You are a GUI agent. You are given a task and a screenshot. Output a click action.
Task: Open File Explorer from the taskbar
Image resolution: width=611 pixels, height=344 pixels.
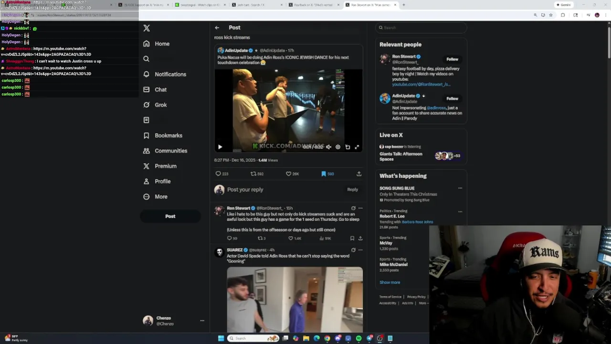tap(306, 338)
